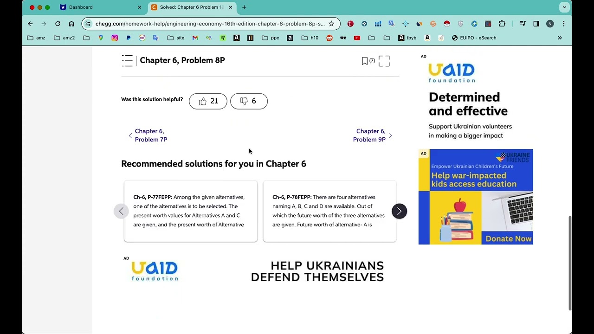This screenshot has width=594, height=334.
Task: Open the Instagram bookmark
Action: (x=115, y=38)
